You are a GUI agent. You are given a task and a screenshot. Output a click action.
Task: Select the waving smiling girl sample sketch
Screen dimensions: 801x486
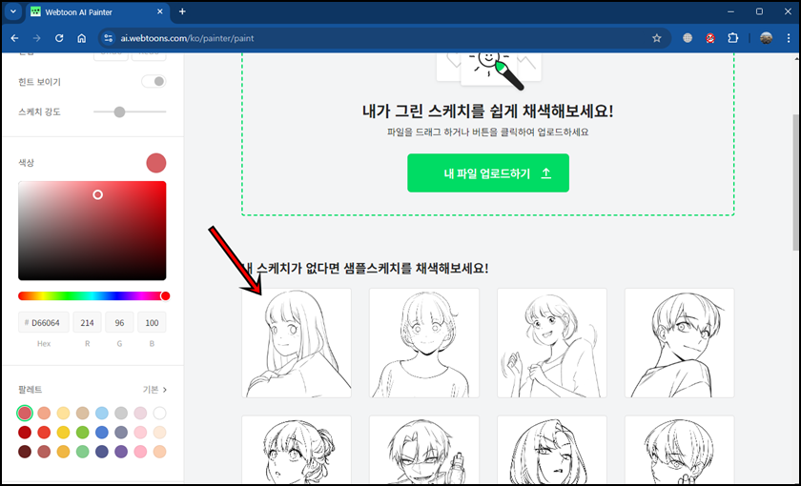tap(552, 343)
